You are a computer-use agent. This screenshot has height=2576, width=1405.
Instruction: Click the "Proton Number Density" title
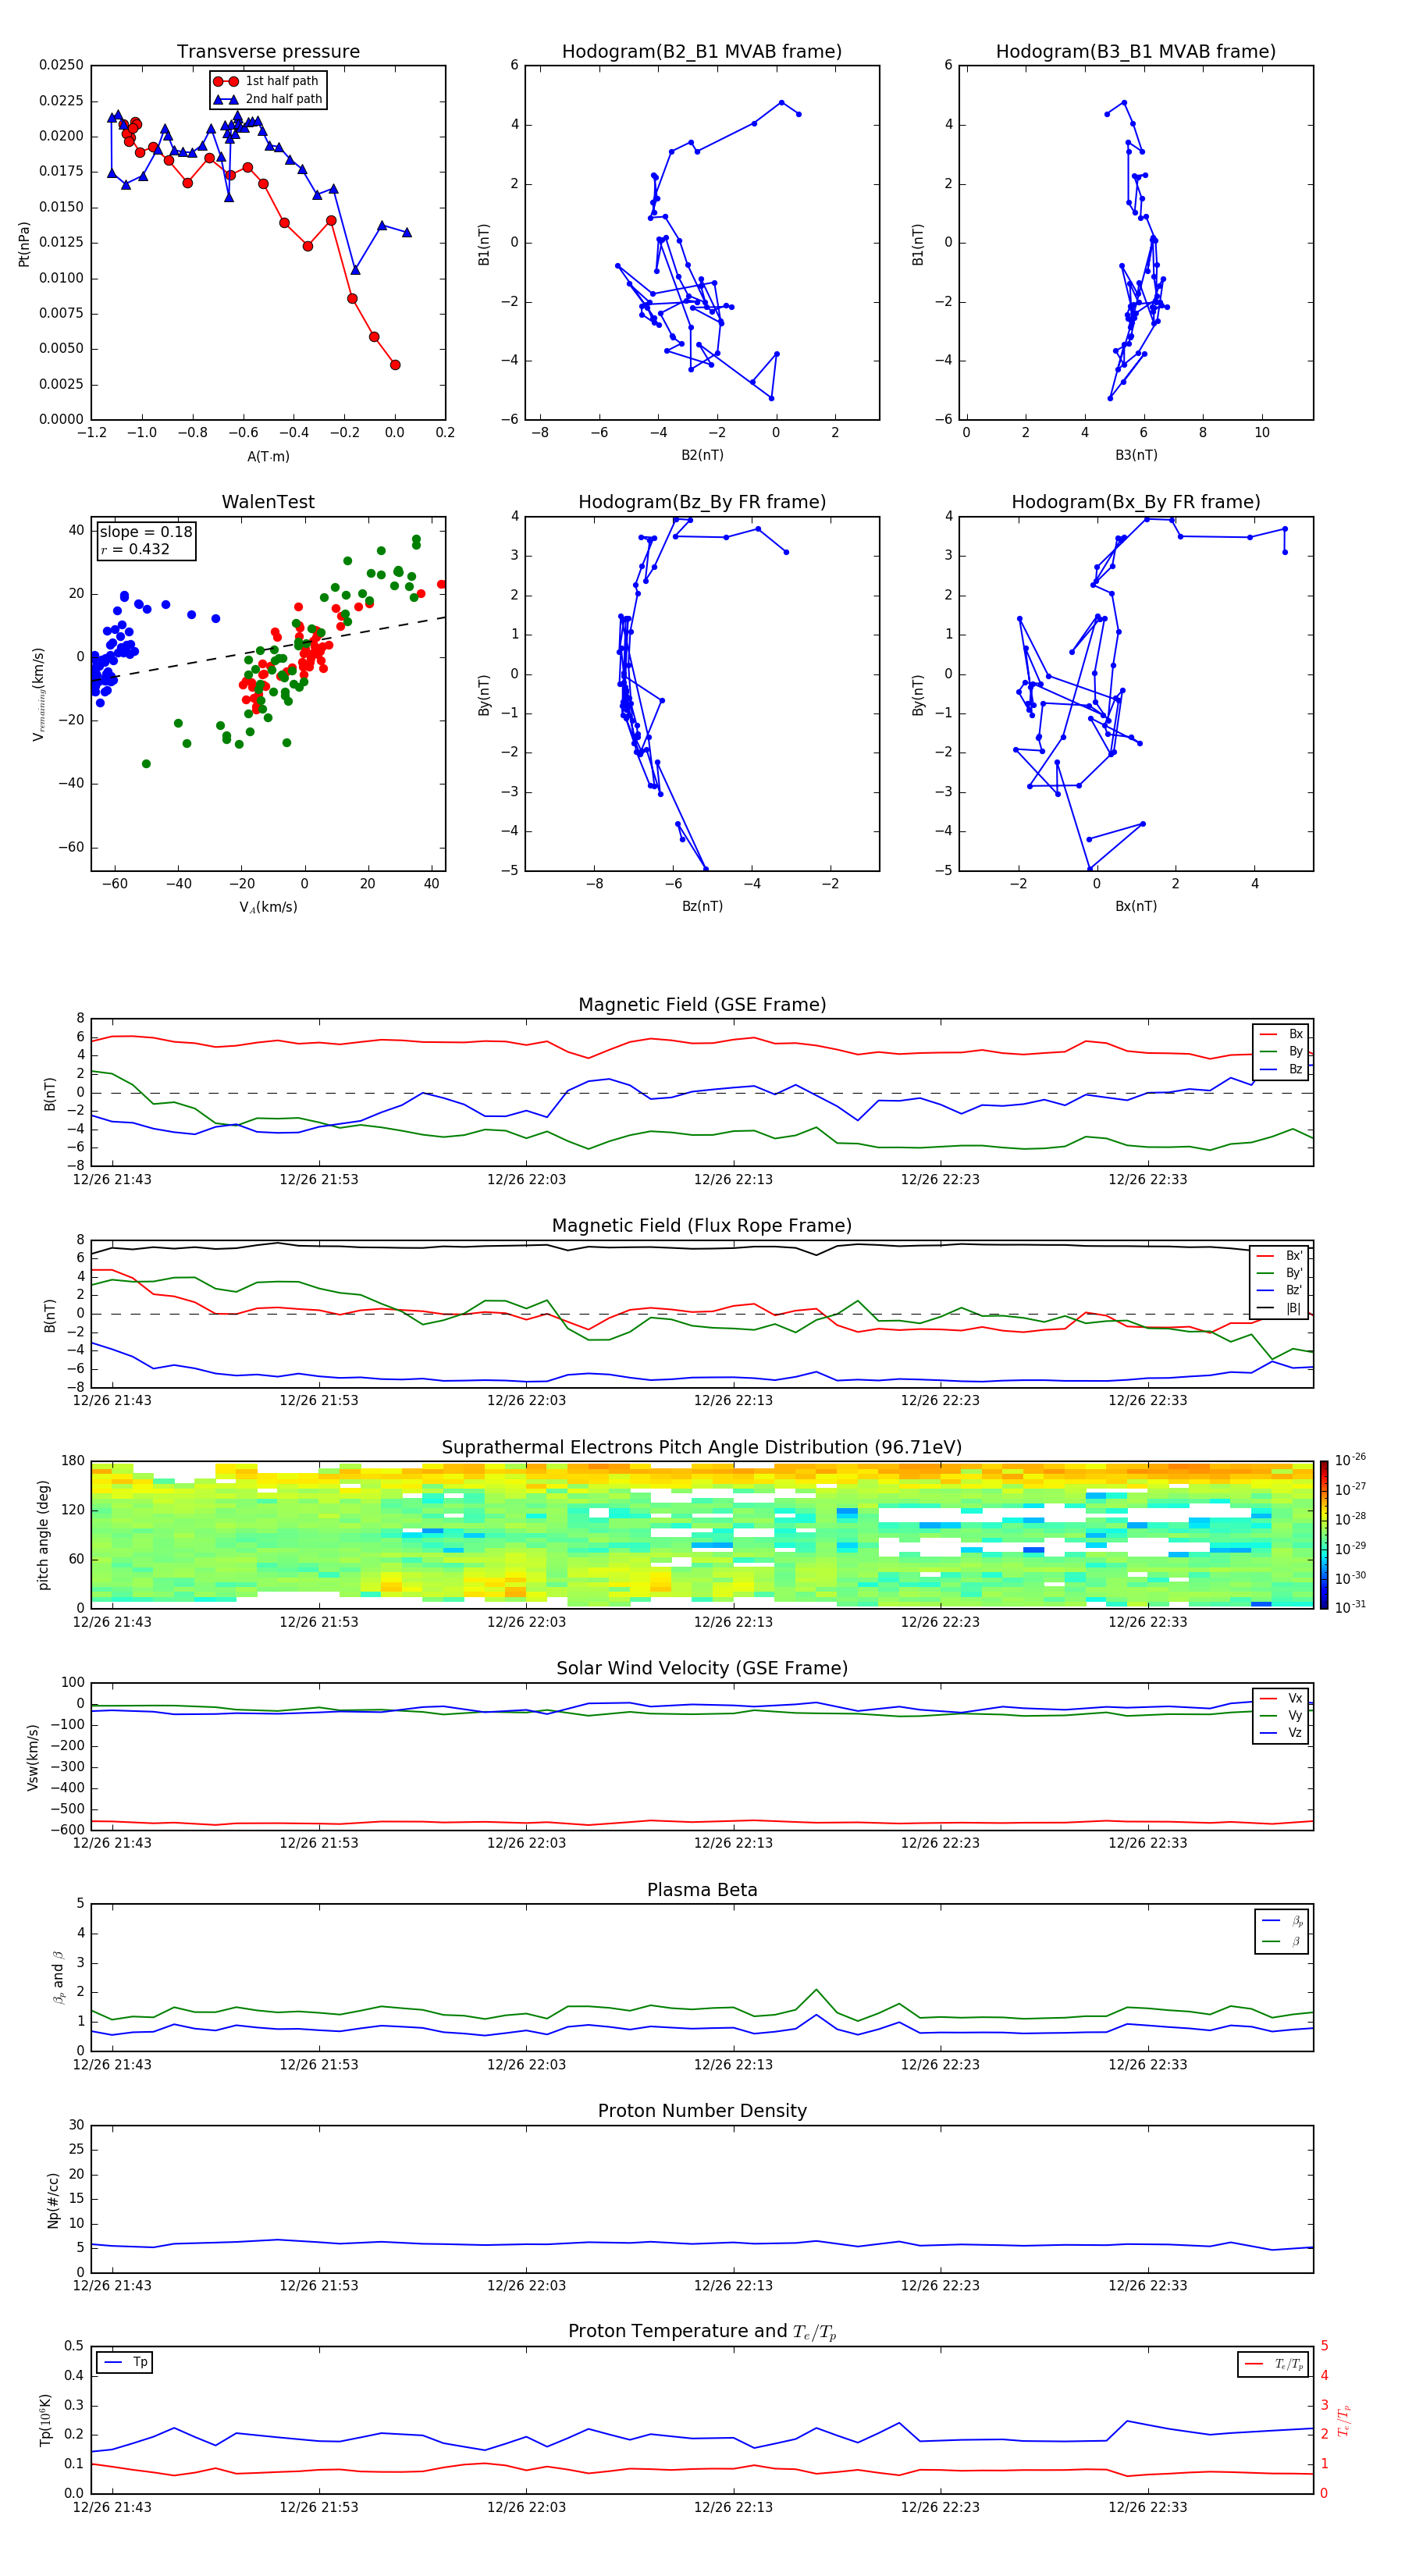pyautogui.click(x=702, y=2111)
